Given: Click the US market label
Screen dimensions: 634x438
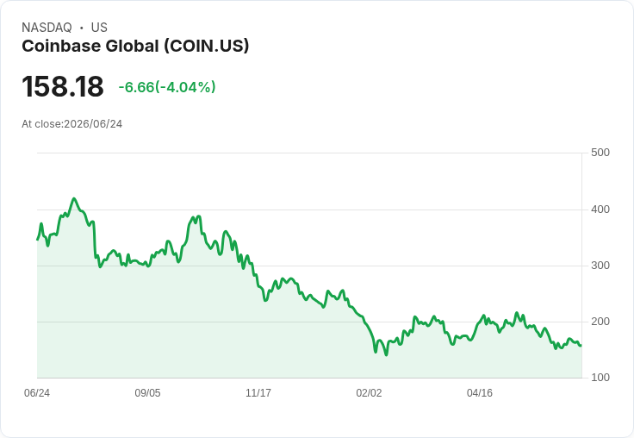Looking at the screenshot, I should (x=99, y=28).
